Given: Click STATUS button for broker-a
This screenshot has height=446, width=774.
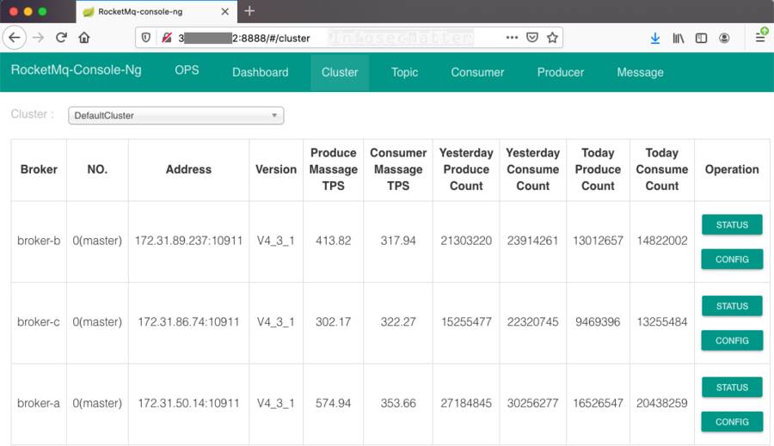Looking at the screenshot, I should coord(732,388).
